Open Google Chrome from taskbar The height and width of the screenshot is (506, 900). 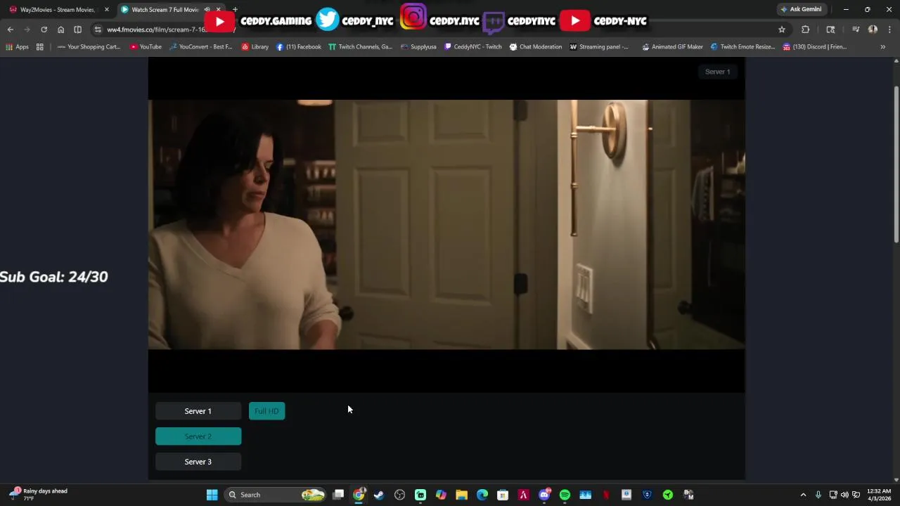tap(359, 495)
